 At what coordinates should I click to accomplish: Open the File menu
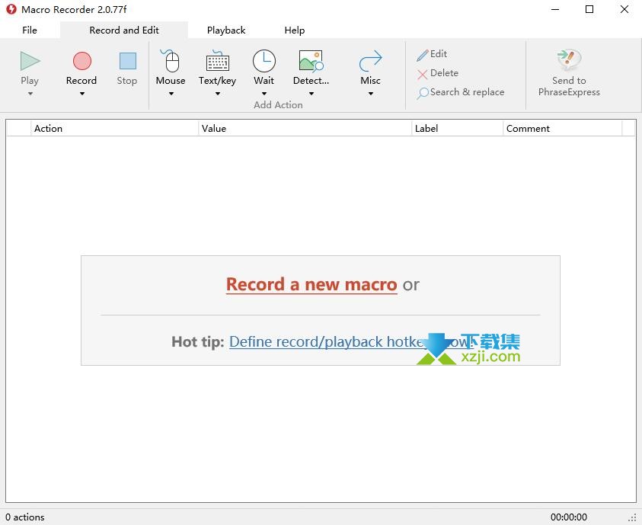pyautogui.click(x=30, y=30)
